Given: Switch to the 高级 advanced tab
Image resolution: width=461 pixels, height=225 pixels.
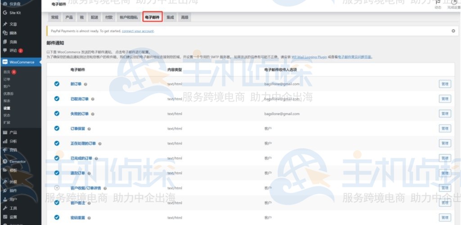Looking at the screenshot, I should [185, 18].
